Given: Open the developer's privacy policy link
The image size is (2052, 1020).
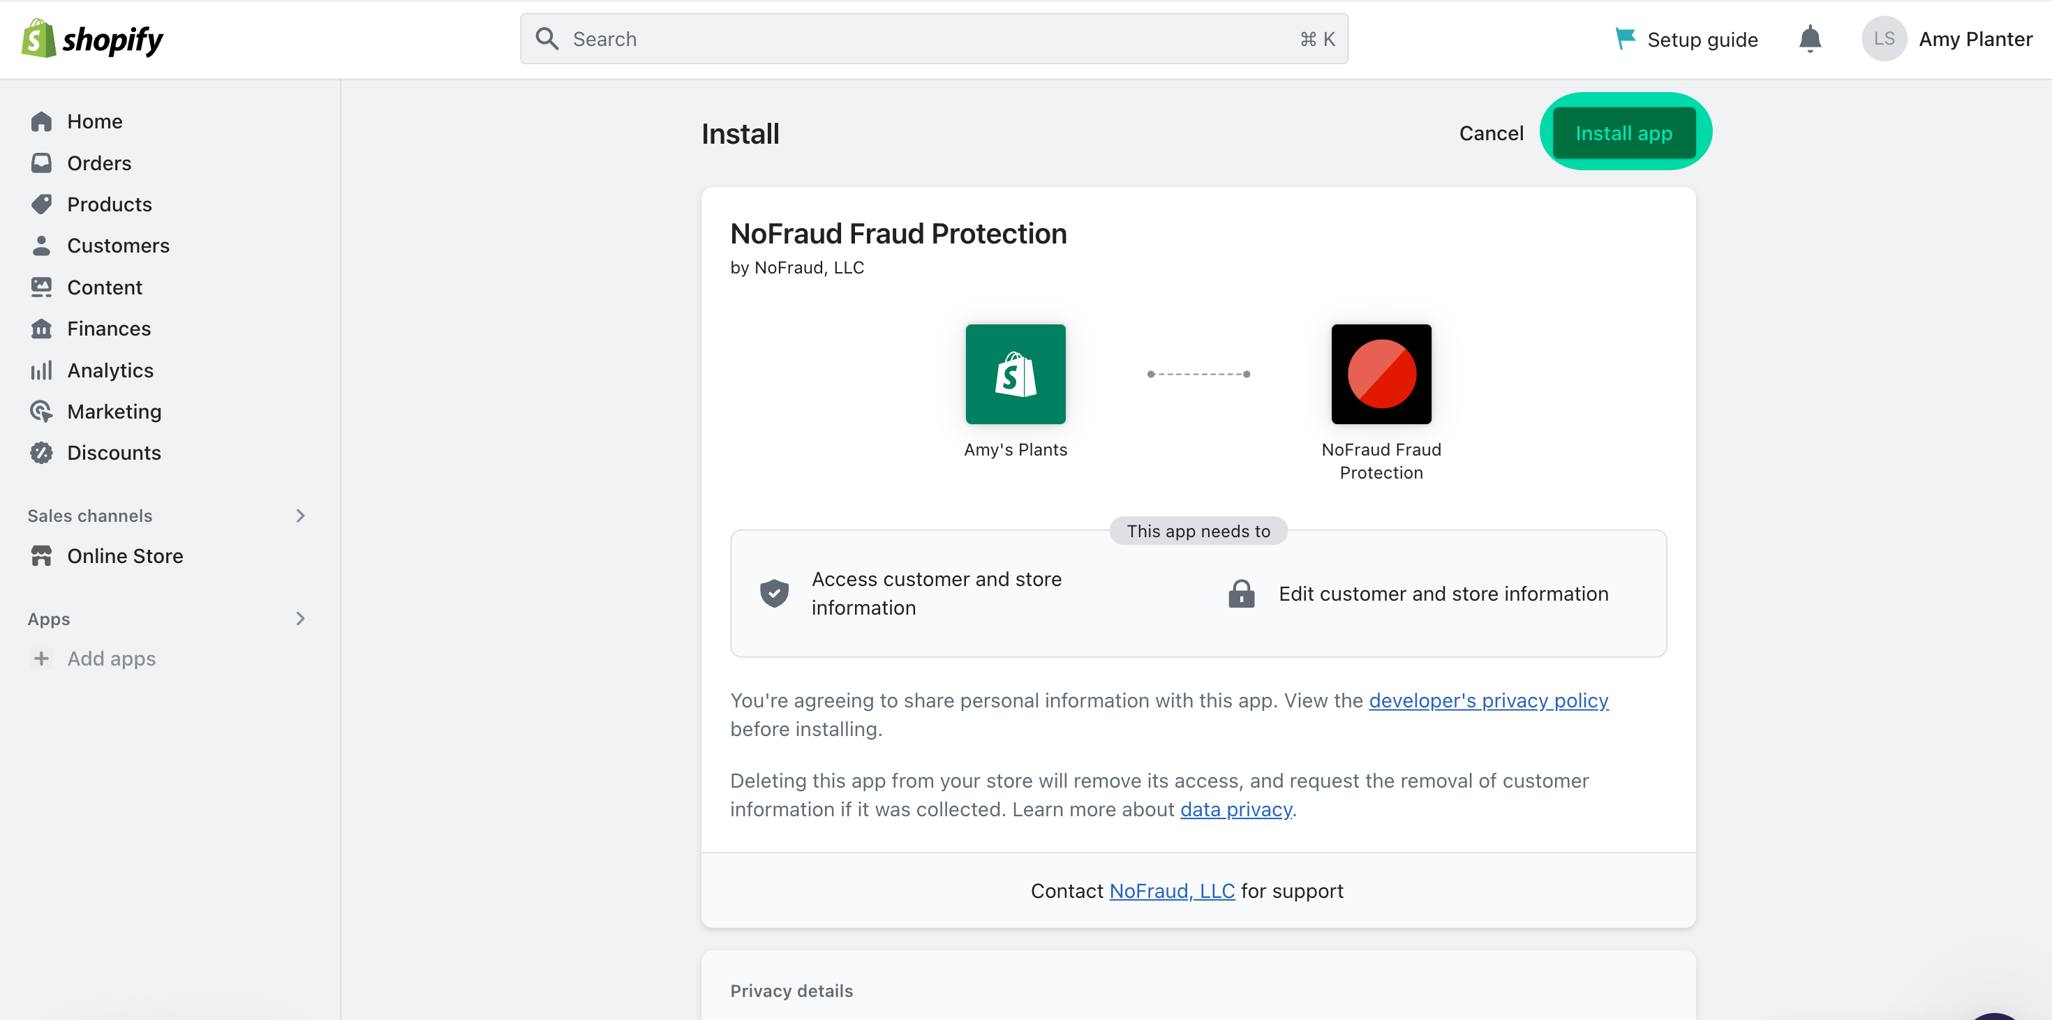Looking at the screenshot, I should click(1488, 700).
